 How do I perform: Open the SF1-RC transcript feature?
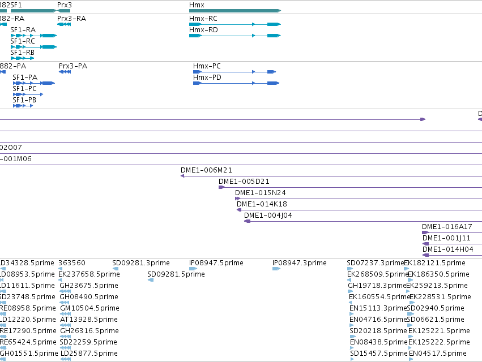[33, 47]
